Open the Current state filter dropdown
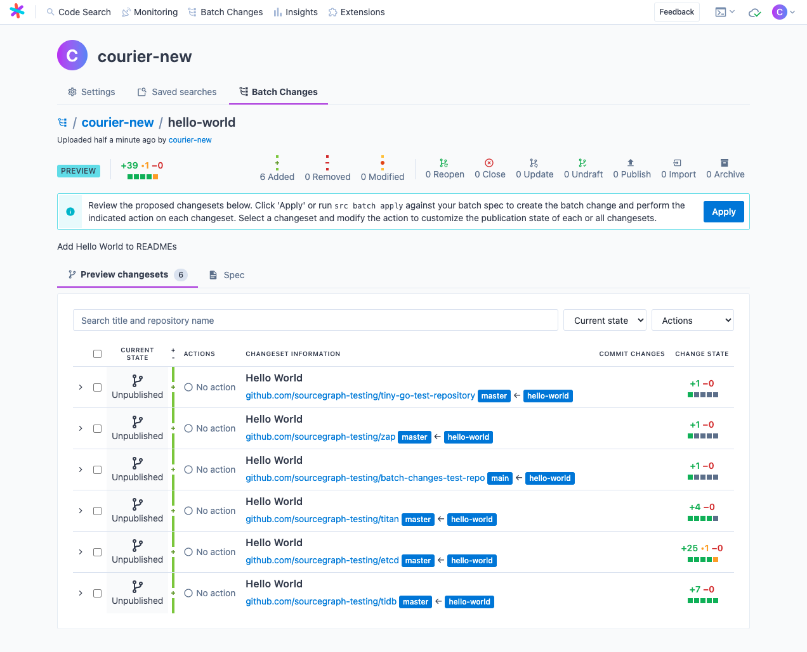This screenshot has height=652, width=807. pos(605,321)
